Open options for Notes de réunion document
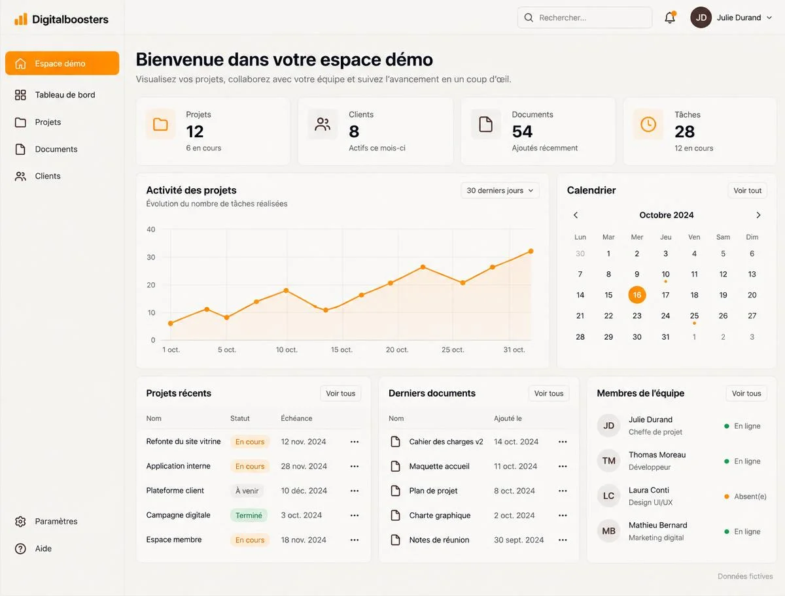The image size is (785, 596). click(x=563, y=540)
